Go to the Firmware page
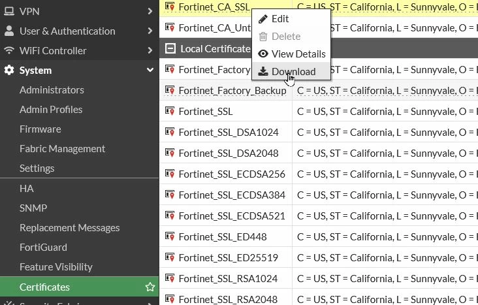This screenshot has height=305, width=478. pos(40,129)
